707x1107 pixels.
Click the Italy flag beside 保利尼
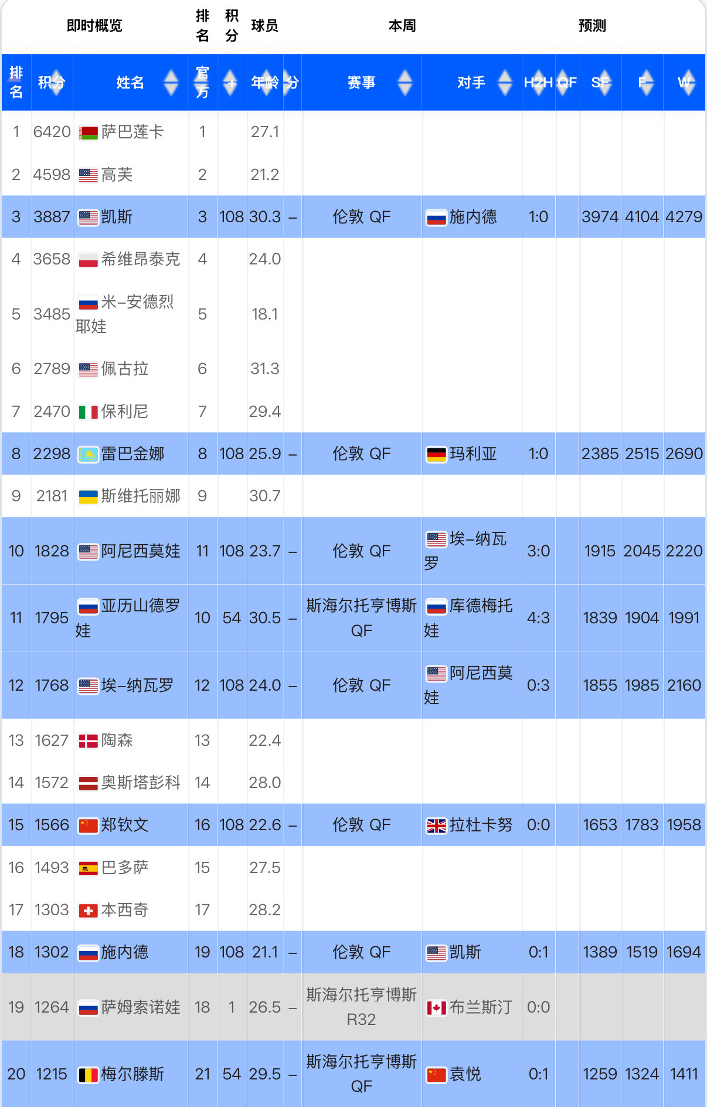(89, 412)
